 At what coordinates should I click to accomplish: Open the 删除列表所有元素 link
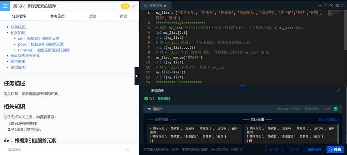[25, 56]
